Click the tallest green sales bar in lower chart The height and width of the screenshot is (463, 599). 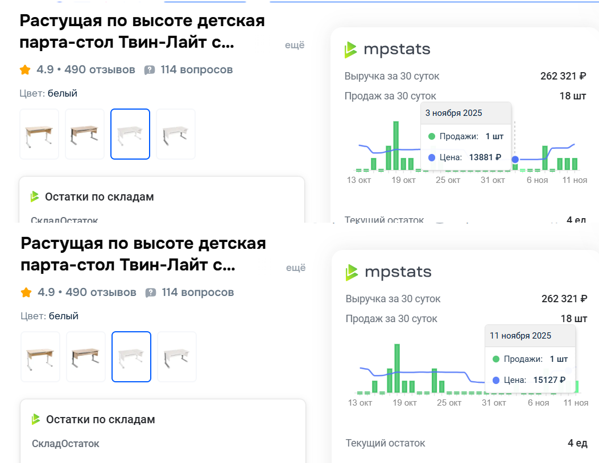tap(397, 369)
